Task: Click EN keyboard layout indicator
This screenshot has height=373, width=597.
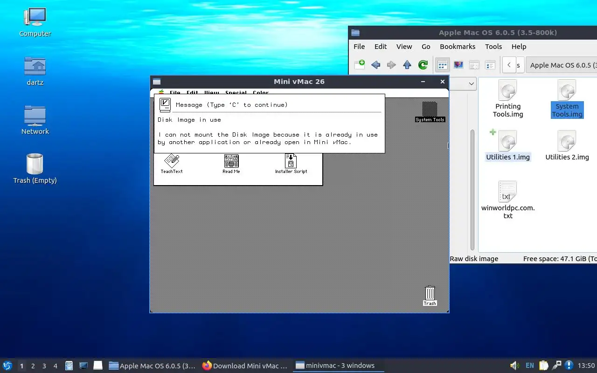Action: 530,366
